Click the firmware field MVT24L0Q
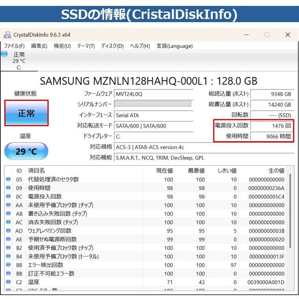The width and height of the screenshot is (299, 299). [x=153, y=94]
